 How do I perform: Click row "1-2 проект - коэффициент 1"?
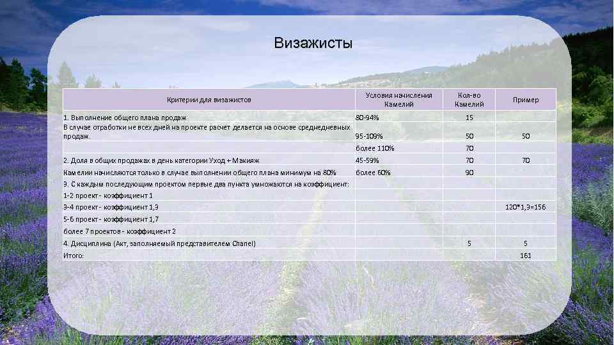point(108,195)
